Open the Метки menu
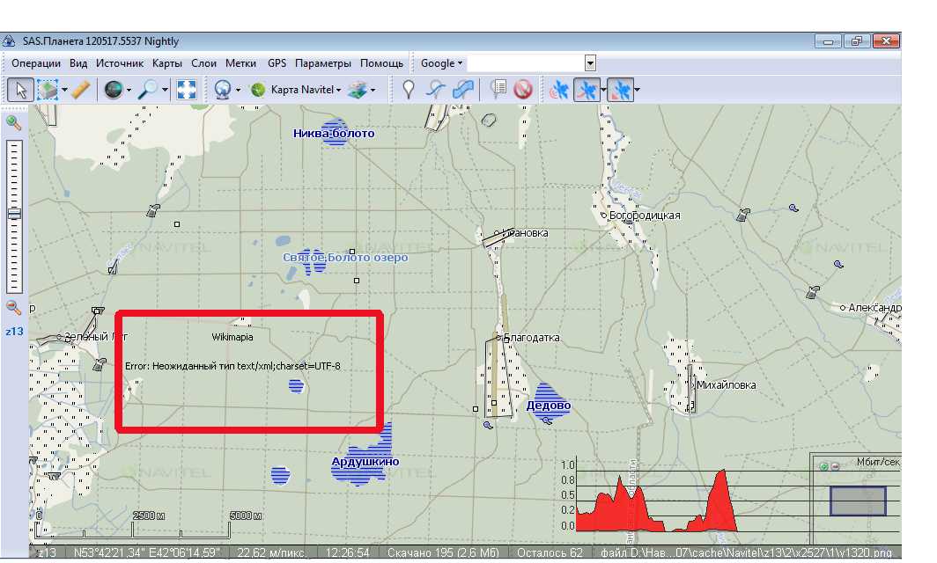 coord(240,63)
